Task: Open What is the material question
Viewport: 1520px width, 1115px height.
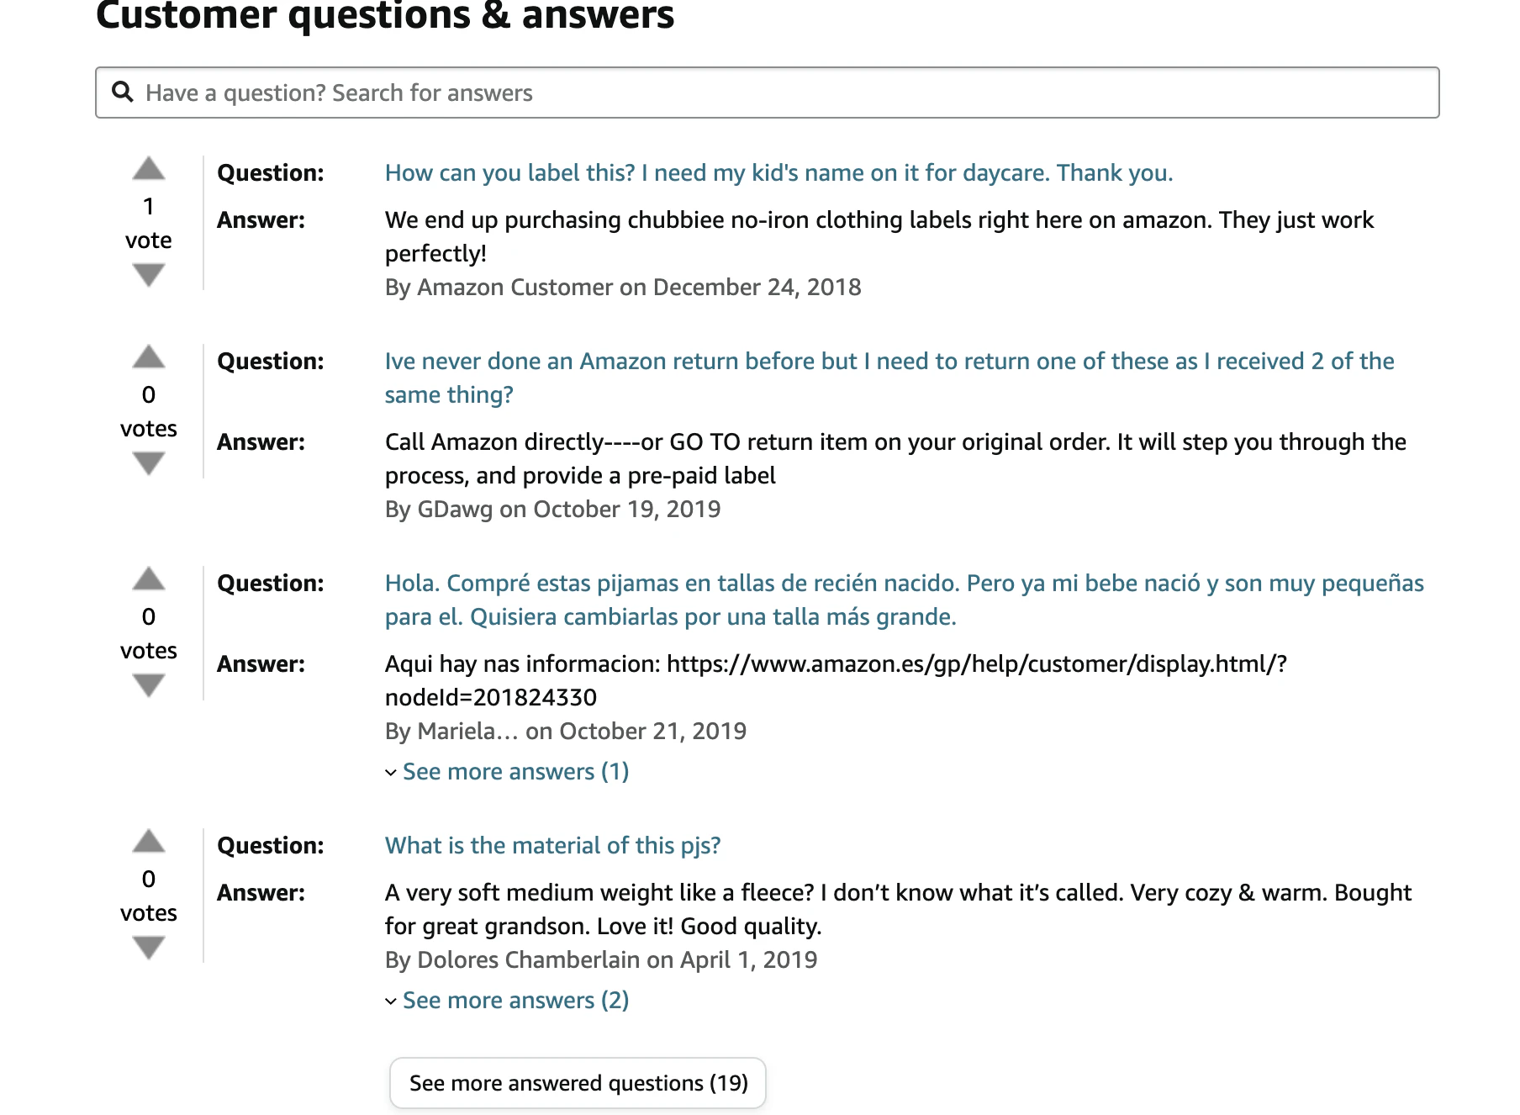Action: tap(552, 845)
